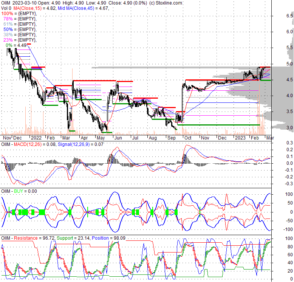This screenshot has height=282, width=294.
Task: Click the 'Oct' date axis label
Action: click(188, 138)
